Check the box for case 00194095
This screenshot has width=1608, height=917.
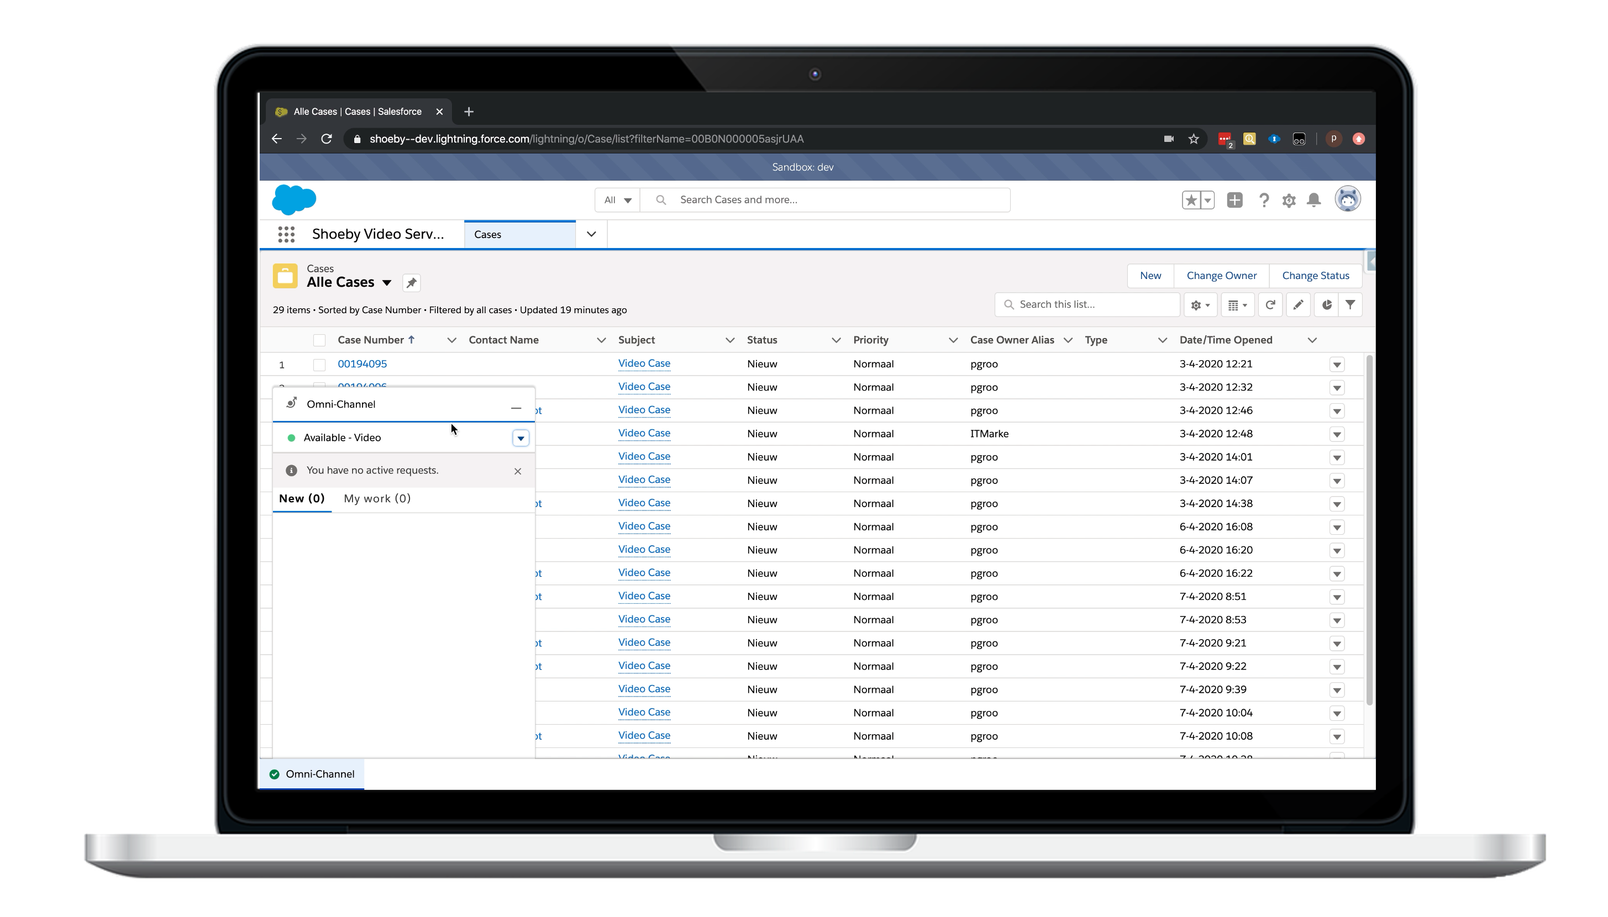[319, 365]
